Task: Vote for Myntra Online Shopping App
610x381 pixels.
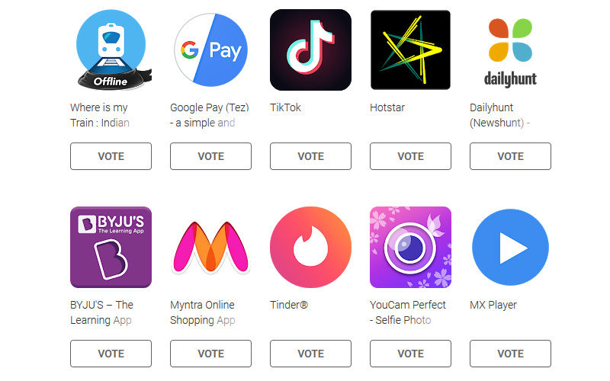Action: [x=211, y=354]
